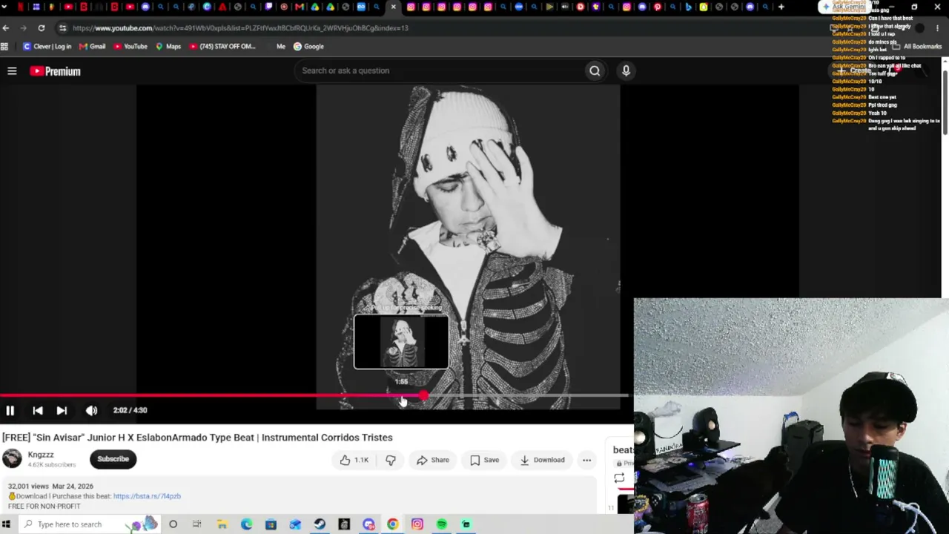Click the 'Type here to search' taskbar box
Screen dimensions: 949x534
coord(89,524)
